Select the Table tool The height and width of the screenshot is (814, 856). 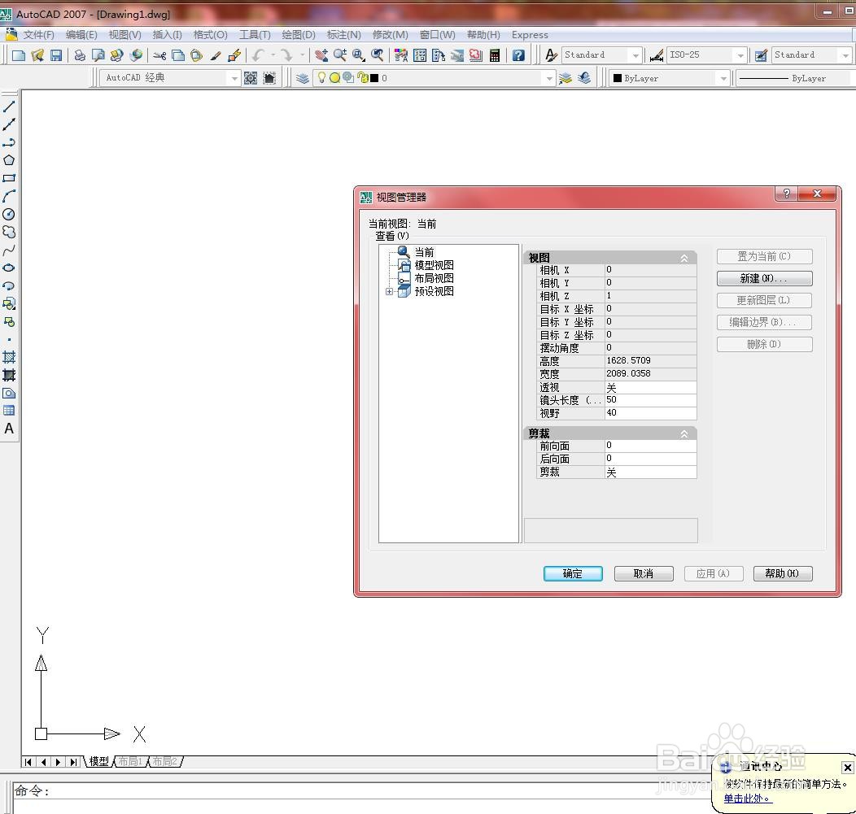pos(9,411)
